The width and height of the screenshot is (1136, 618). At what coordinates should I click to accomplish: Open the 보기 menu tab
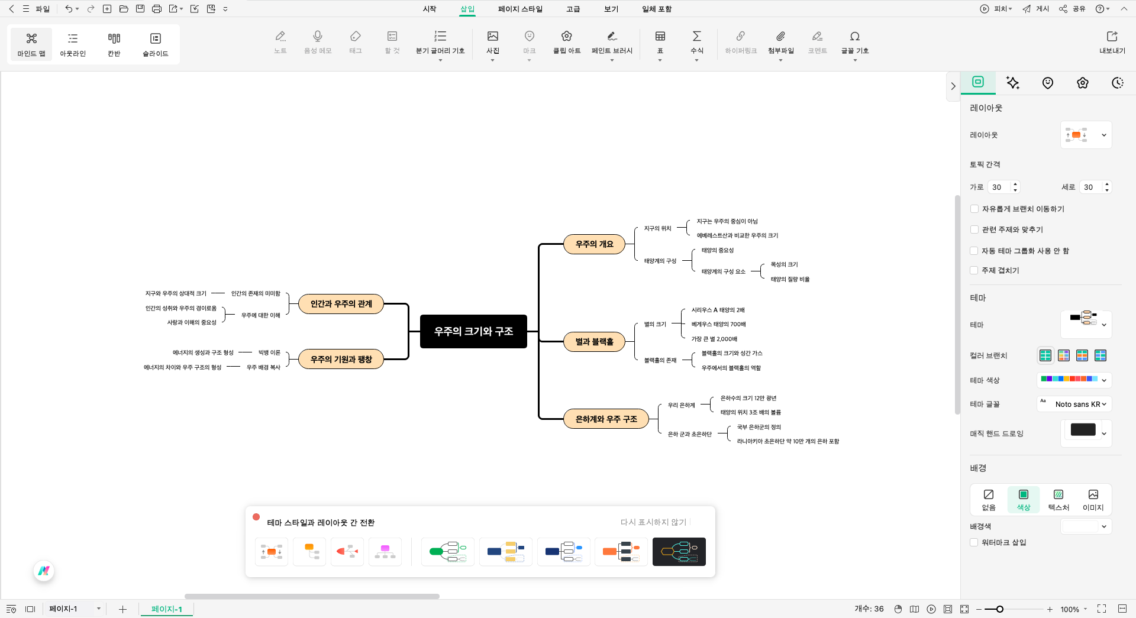pyautogui.click(x=610, y=9)
